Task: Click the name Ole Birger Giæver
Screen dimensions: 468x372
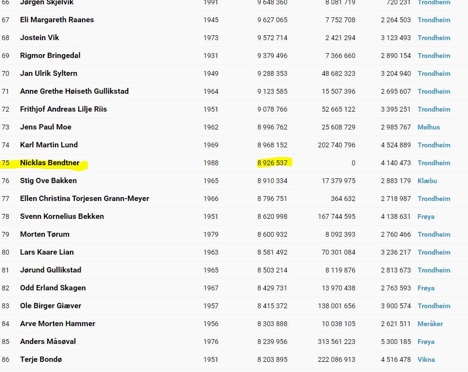Action: point(51,306)
